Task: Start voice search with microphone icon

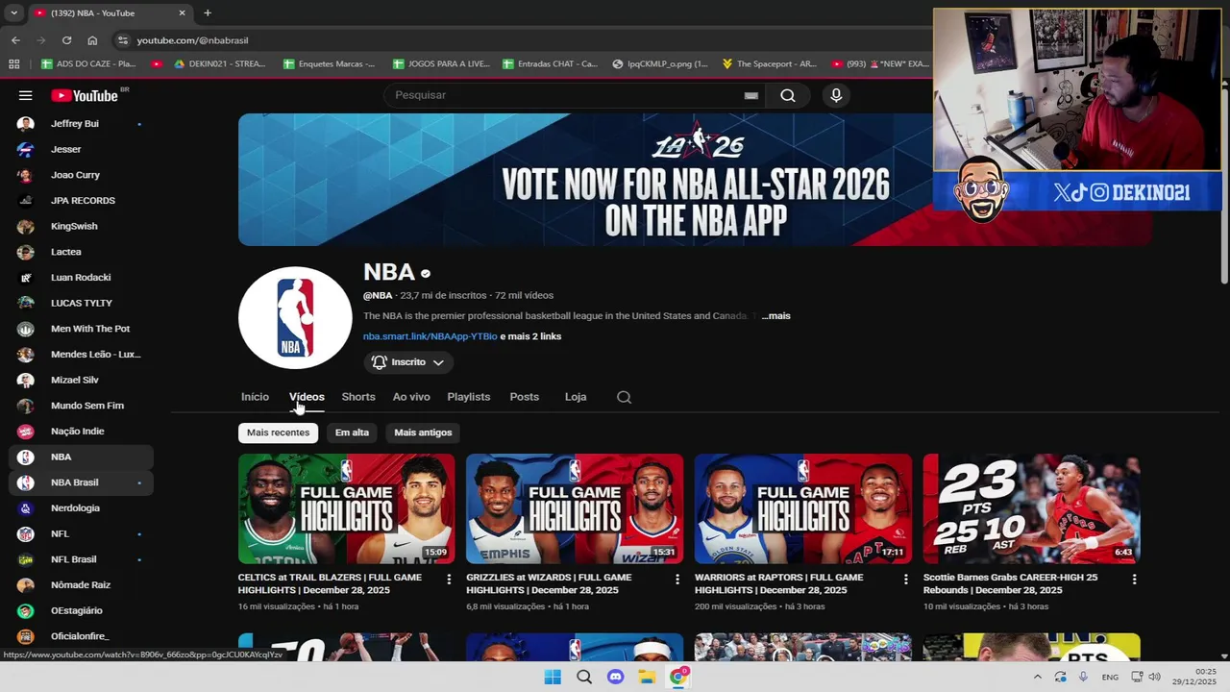Action: click(x=836, y=95)
